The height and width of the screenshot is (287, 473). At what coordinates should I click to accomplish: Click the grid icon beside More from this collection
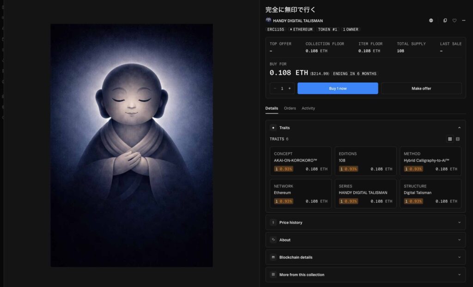[273, 274]
